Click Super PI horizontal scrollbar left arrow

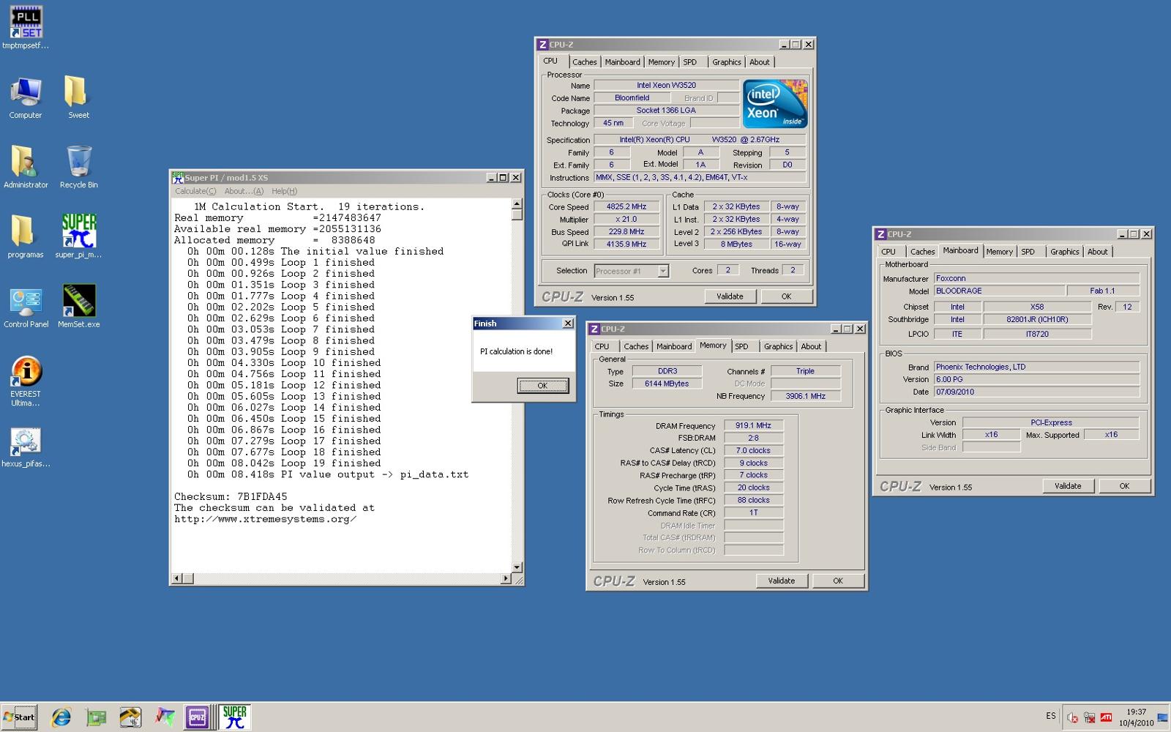point(176,579)
